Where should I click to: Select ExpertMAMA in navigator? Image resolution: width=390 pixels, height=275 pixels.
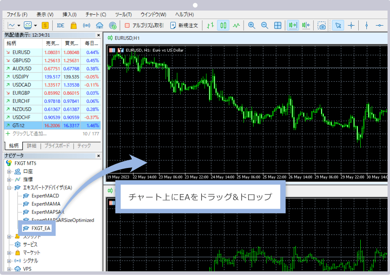46,204
